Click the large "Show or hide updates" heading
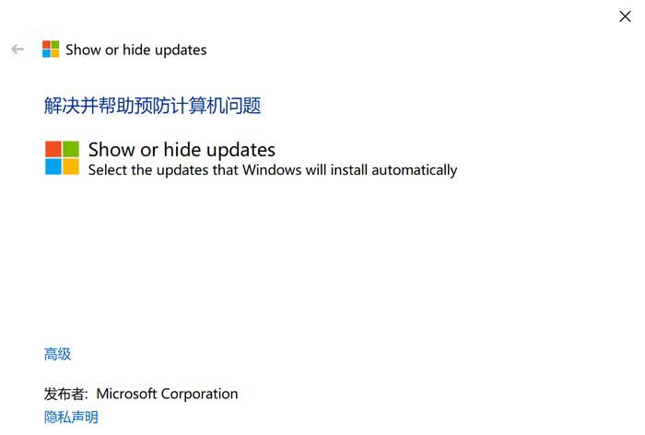The width and height of the screenshot is (645, 435). click(182, 149)
